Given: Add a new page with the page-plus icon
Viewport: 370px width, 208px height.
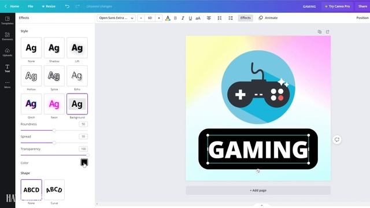Looking at the screenshot, I should pyautogui.click(x=328, y=32).
